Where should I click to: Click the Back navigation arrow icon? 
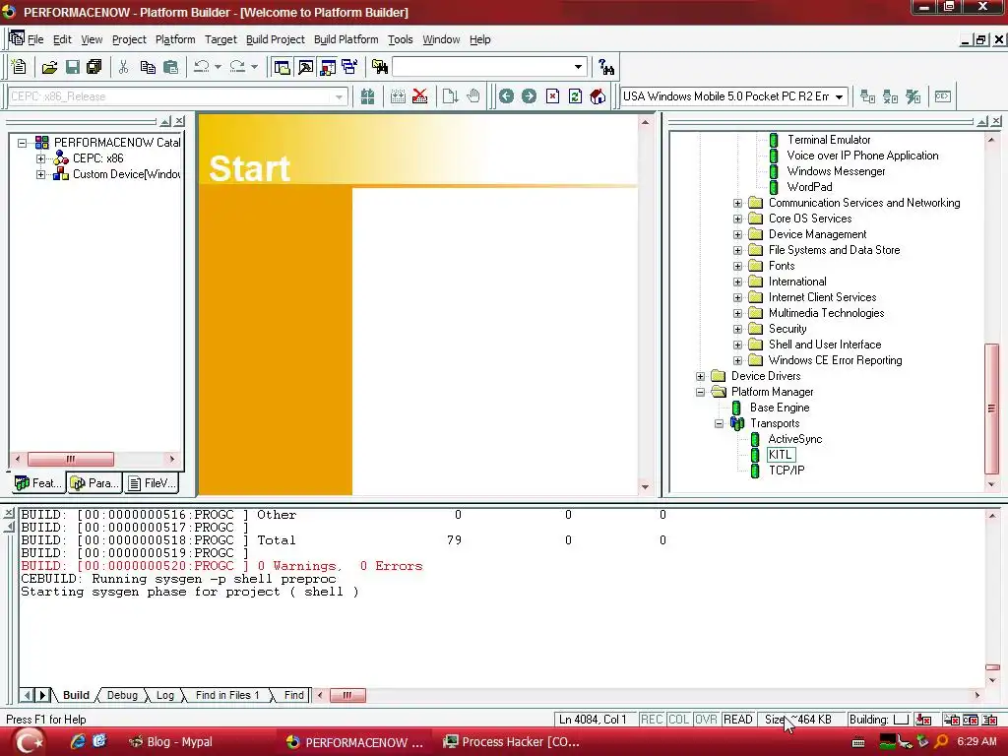[507, 96]
